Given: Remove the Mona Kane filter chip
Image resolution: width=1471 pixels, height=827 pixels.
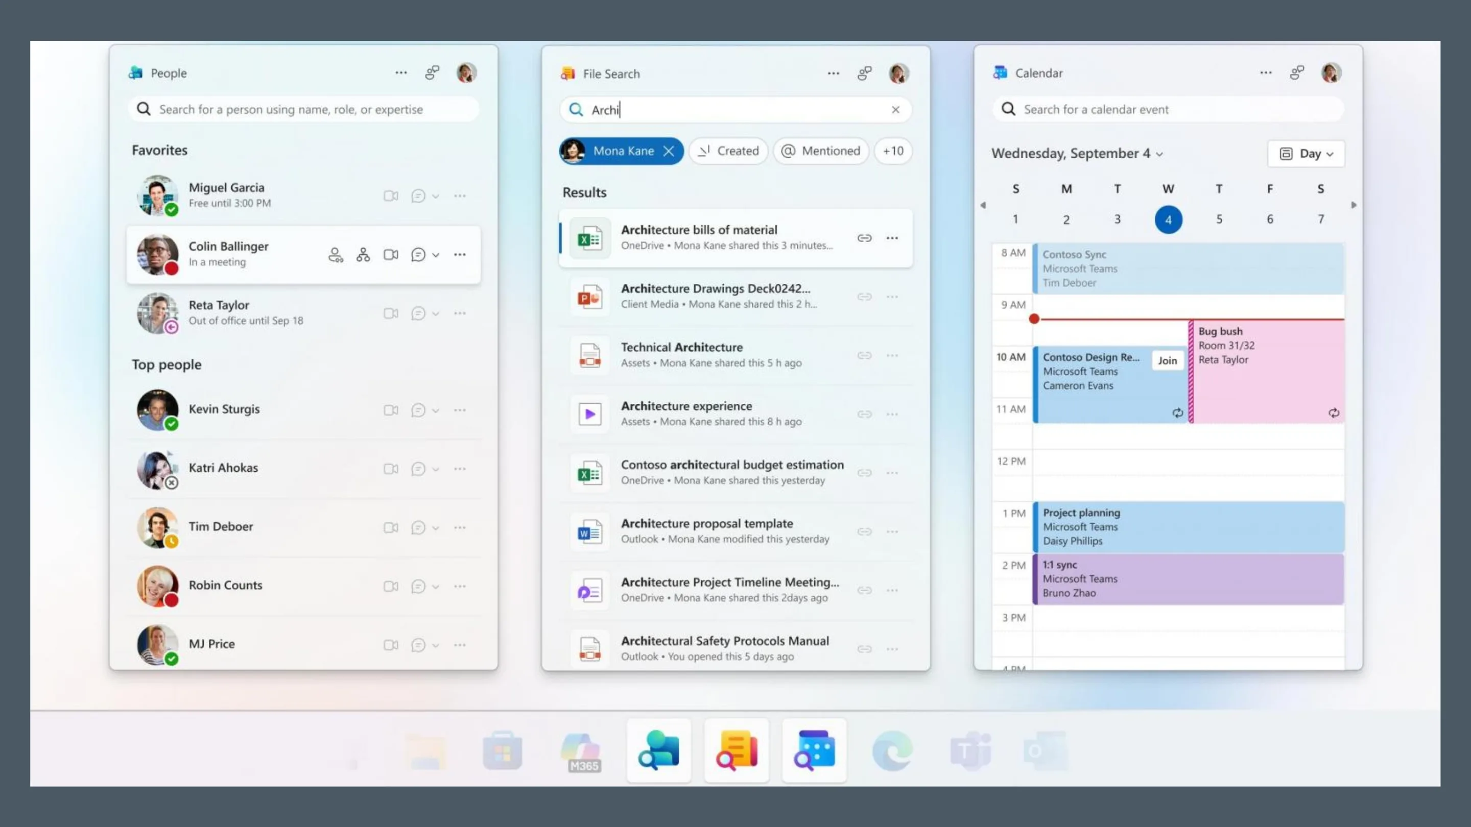Looking at the screenshot, I should tap(669, 151).
